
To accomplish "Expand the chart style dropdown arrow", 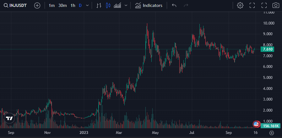I will 126,6.
